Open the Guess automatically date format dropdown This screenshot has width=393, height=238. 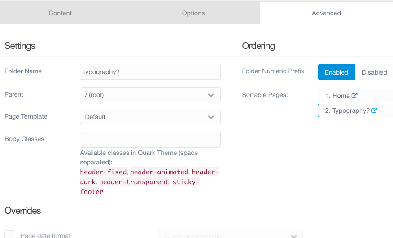pos(231,234)
